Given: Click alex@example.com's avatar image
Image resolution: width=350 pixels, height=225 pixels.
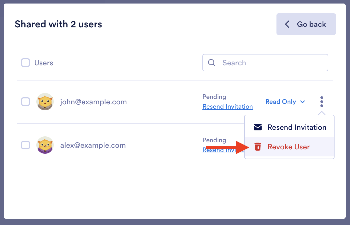Looking at the screenshot, I should (x=45, y=145).
